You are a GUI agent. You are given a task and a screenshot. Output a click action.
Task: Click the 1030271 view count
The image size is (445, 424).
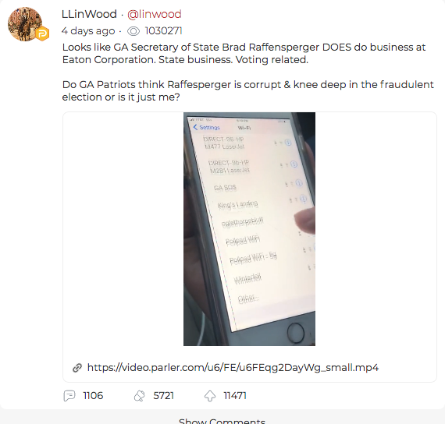pos(163,31)
